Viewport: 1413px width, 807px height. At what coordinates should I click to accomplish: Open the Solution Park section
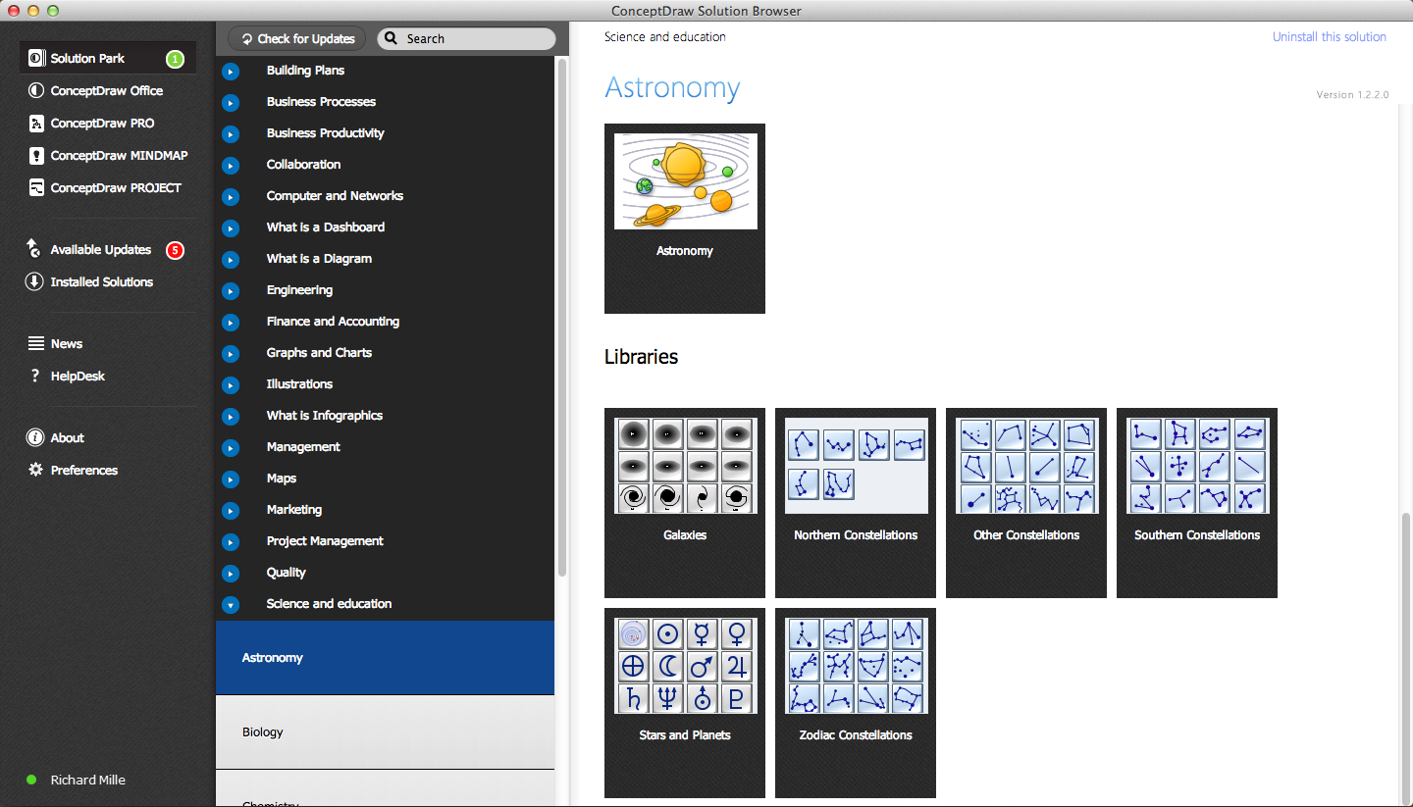(108, 58)
